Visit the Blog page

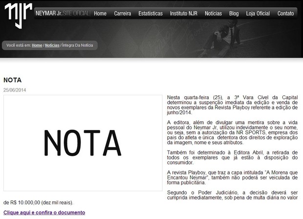(x=234, y=14)
